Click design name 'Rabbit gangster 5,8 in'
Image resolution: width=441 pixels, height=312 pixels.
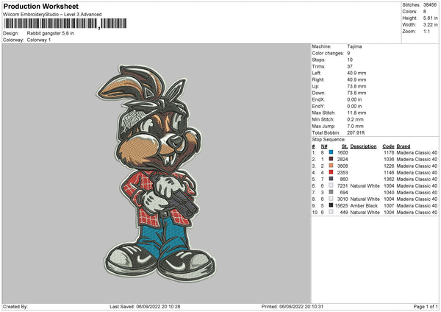50,33
